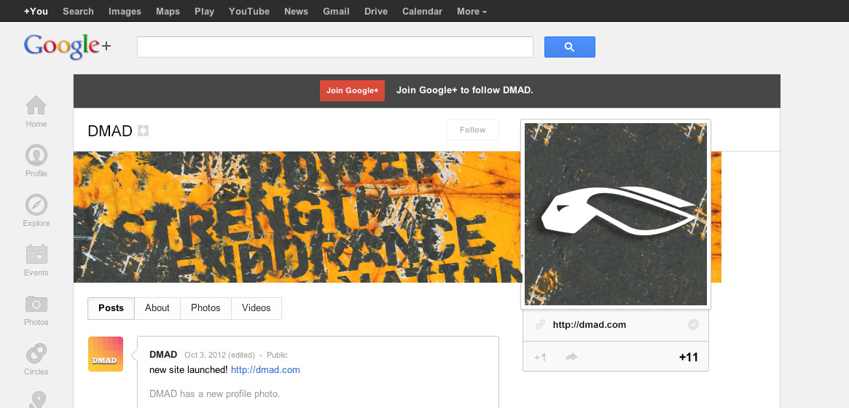
Task: Open the Events calendar icon
Action: (x=36, y=254)
